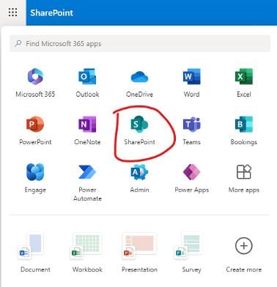Open the OneNote app

87,131
